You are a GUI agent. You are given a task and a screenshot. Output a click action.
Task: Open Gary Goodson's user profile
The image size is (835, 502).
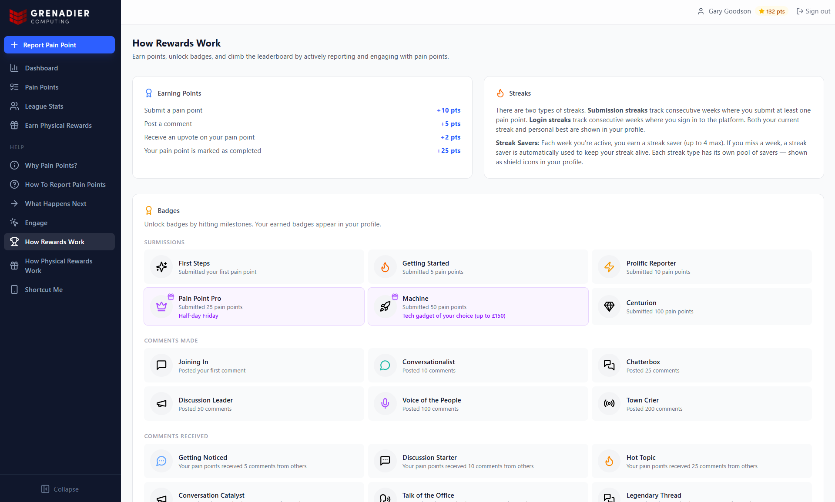click(x=724, y=11)
